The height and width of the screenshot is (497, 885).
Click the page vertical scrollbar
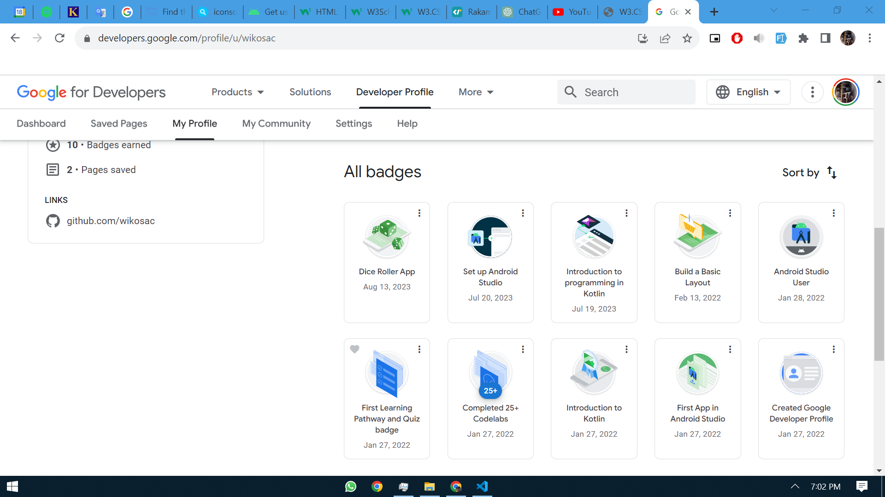click(879, 295)
